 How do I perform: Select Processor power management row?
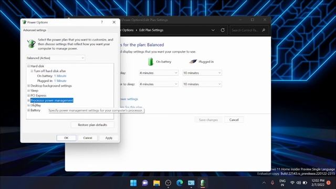52,100
